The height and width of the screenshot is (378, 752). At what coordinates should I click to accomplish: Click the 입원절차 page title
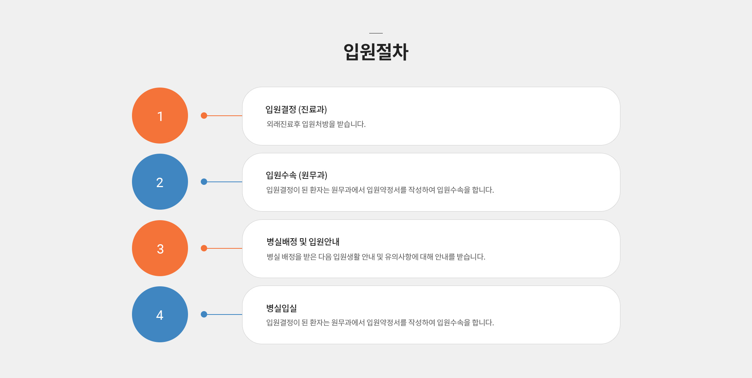point(376,51)
